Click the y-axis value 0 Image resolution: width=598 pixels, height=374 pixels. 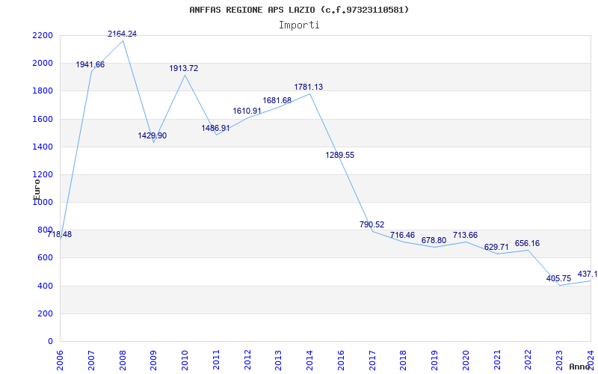(x=50, y=342)
